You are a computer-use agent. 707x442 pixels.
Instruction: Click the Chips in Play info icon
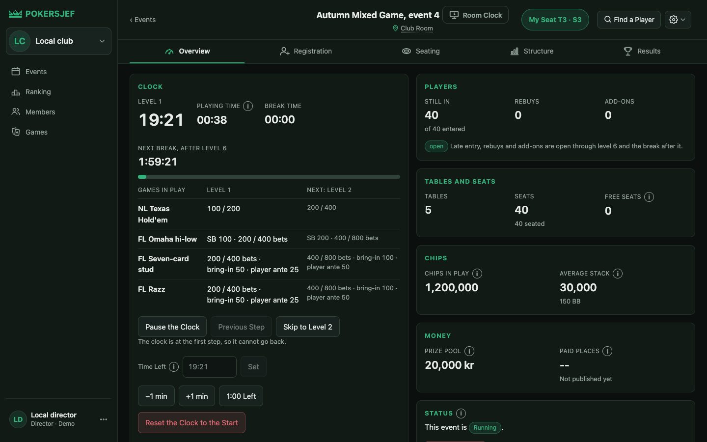click(x=477, y=274)
